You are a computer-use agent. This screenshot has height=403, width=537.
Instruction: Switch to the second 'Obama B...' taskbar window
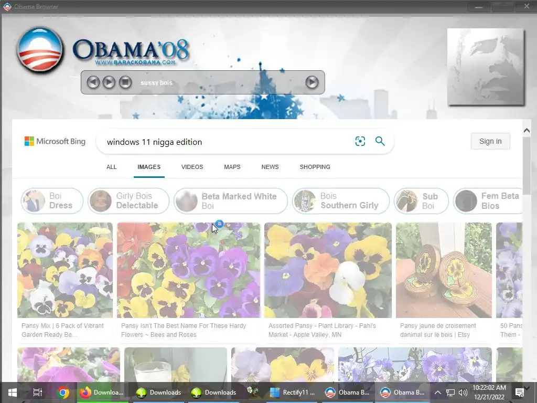tap(402, 393)
